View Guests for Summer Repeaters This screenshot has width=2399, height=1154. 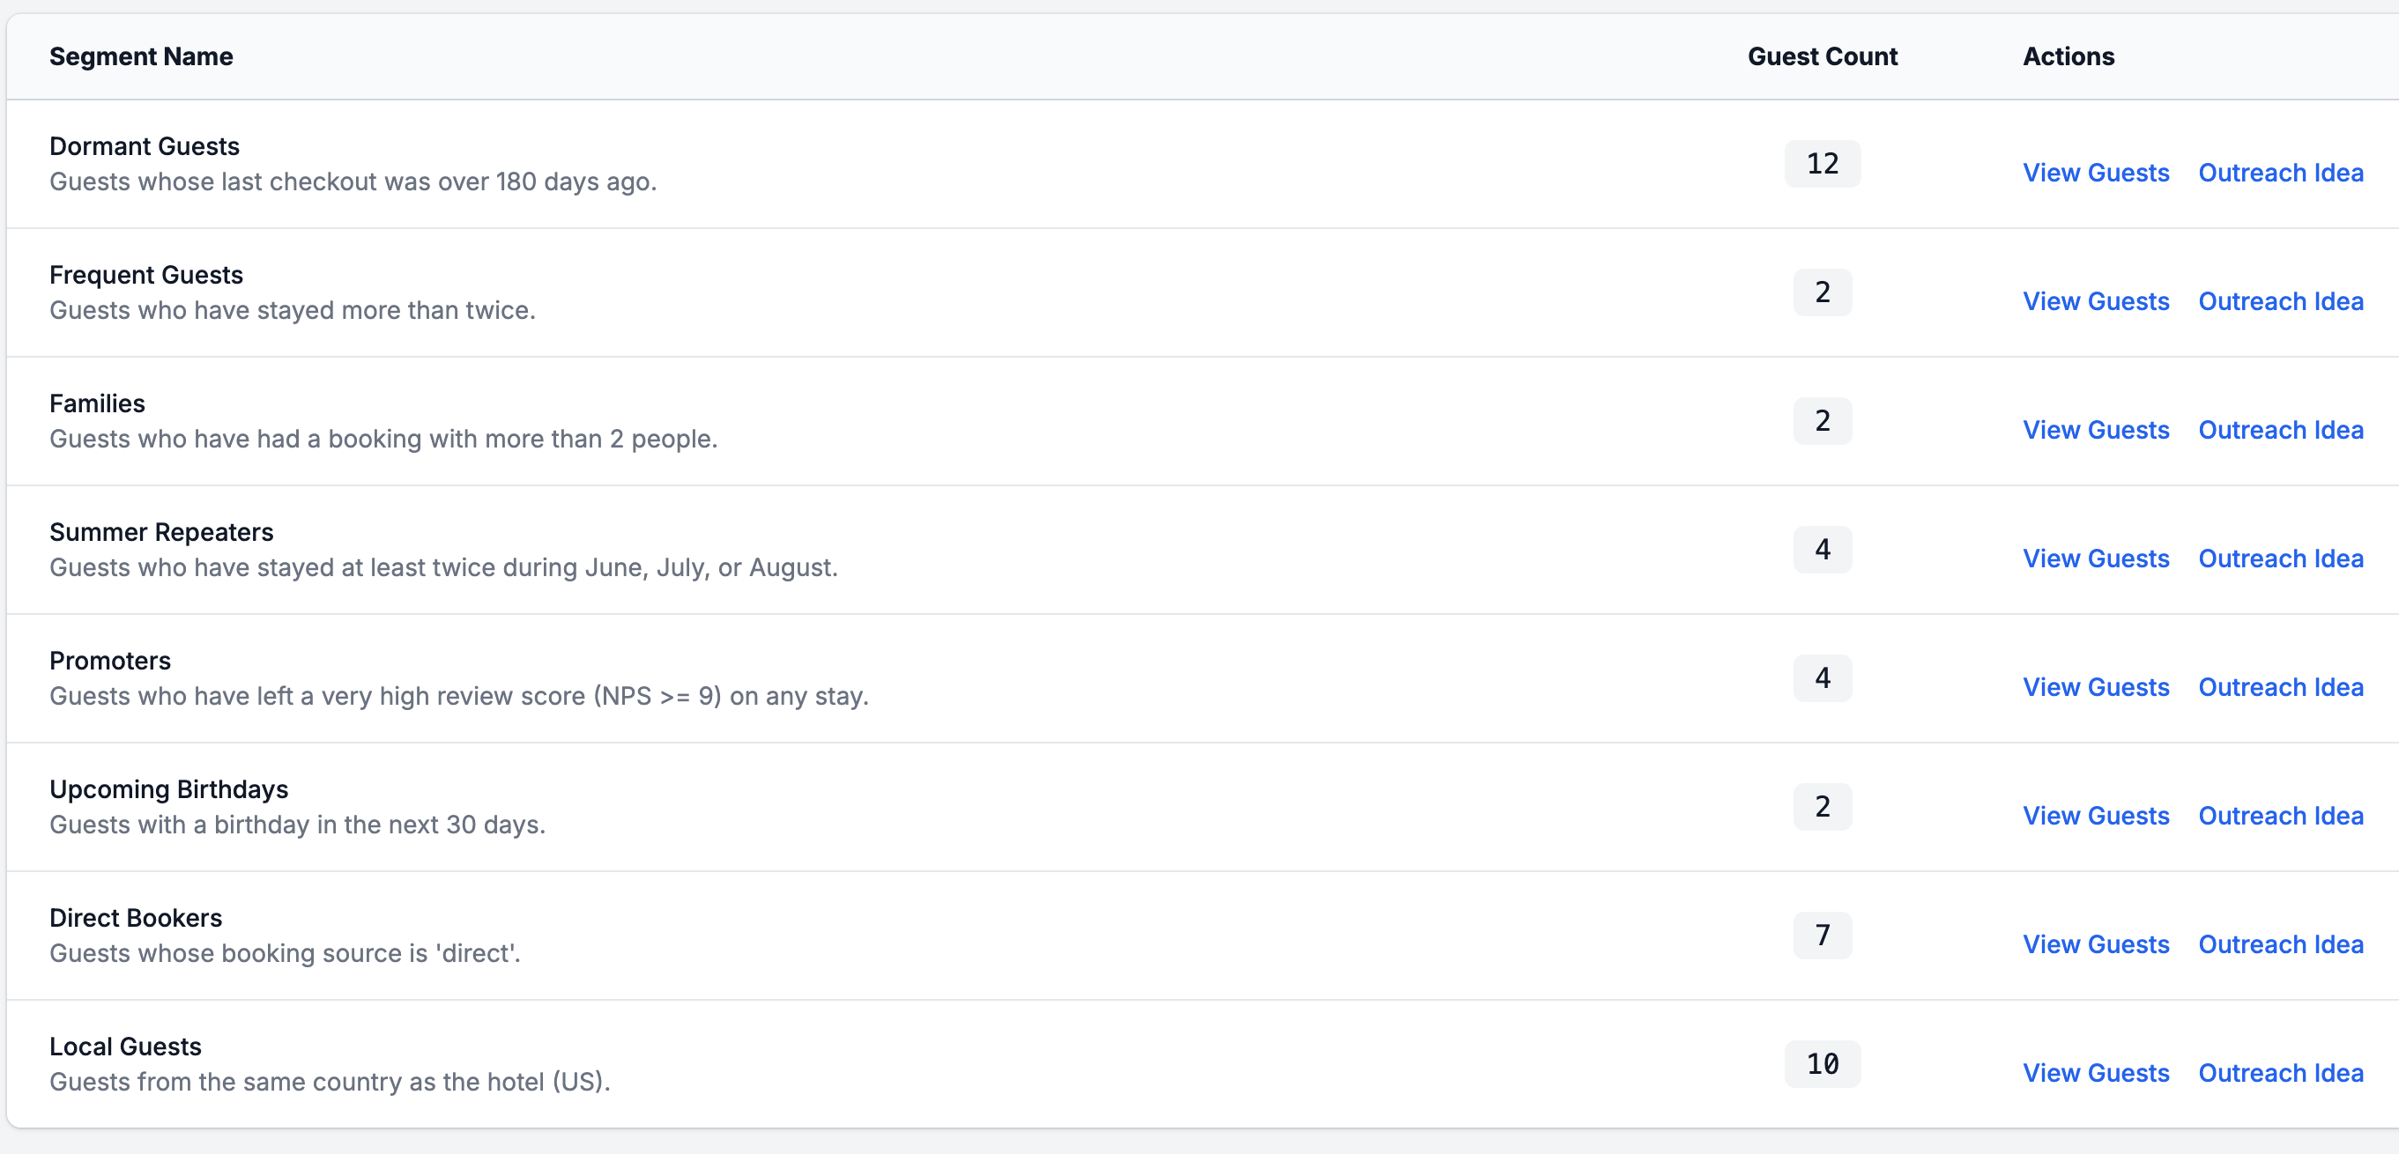coord(2096,559)
